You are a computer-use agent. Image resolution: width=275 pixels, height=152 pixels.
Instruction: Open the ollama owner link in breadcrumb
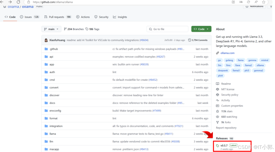tap(13, 7)
